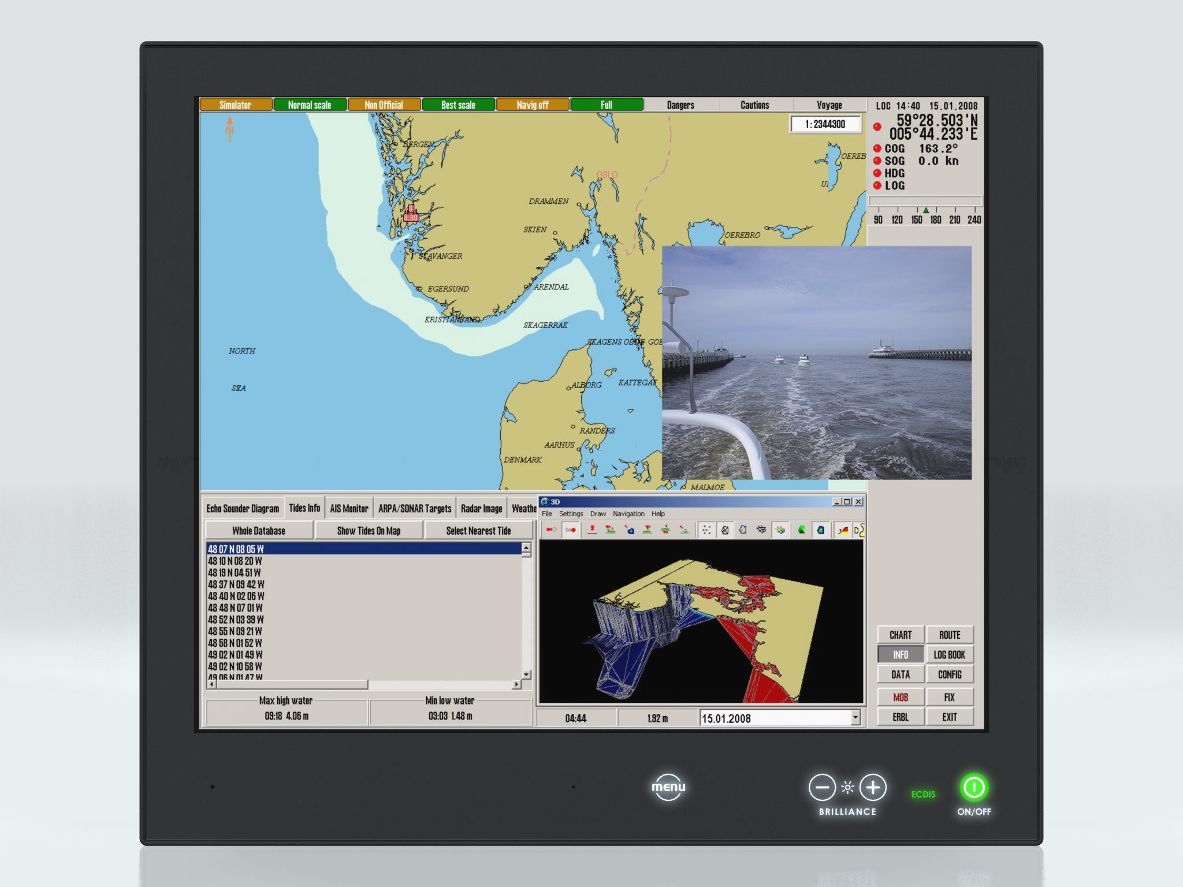Expand the 15.01.2008 date dropdown
This screenshot has width=1183, height=887.
click(x=855, y=718)
